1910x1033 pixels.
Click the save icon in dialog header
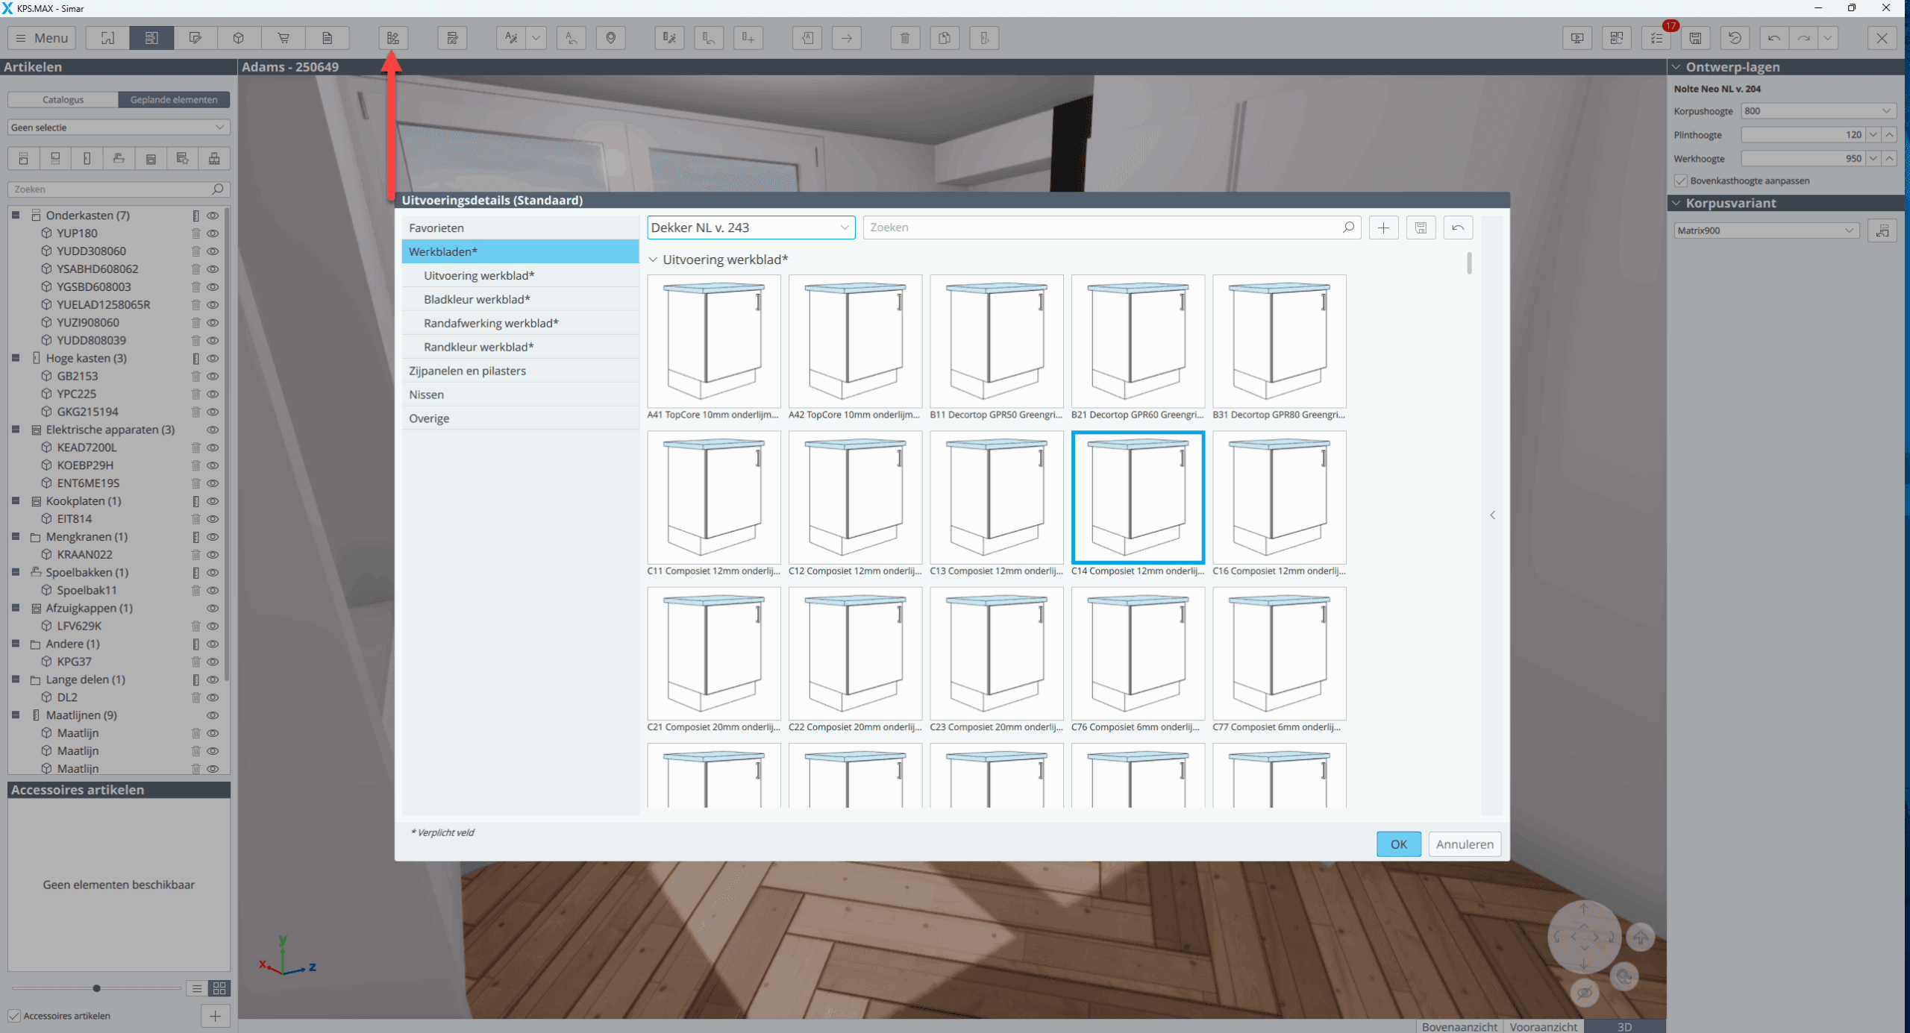1421,227
